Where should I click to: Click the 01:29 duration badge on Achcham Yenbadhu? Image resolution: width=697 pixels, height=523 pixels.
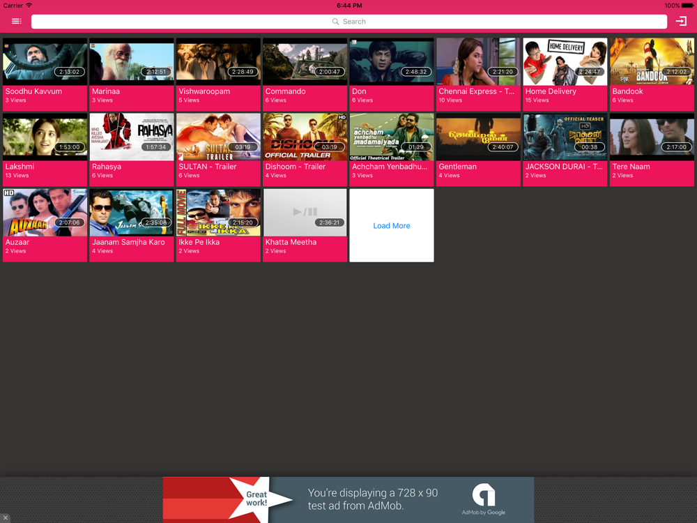tap(416, 146)
